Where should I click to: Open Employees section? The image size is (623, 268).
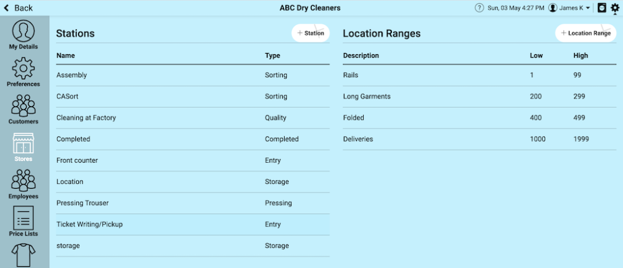pyautogui.click(x=23, y=184)
